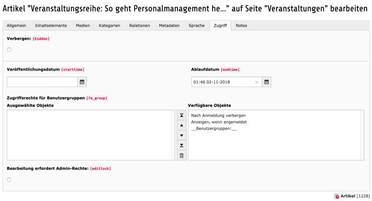
Task: Switch to the Allgemein tab
Action: point(16,26)
